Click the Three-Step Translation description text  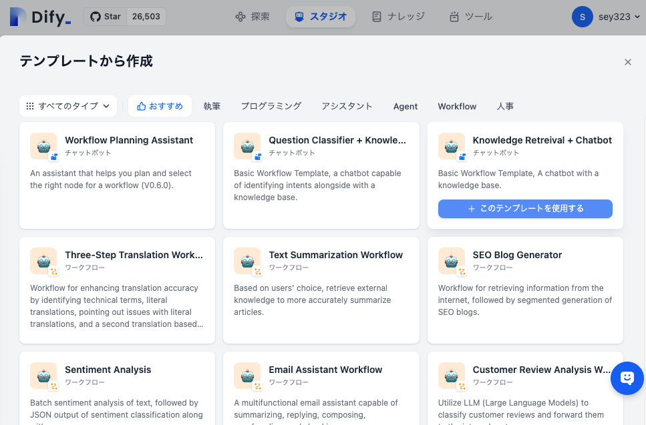pyautogui.click(x=117, y=306)
